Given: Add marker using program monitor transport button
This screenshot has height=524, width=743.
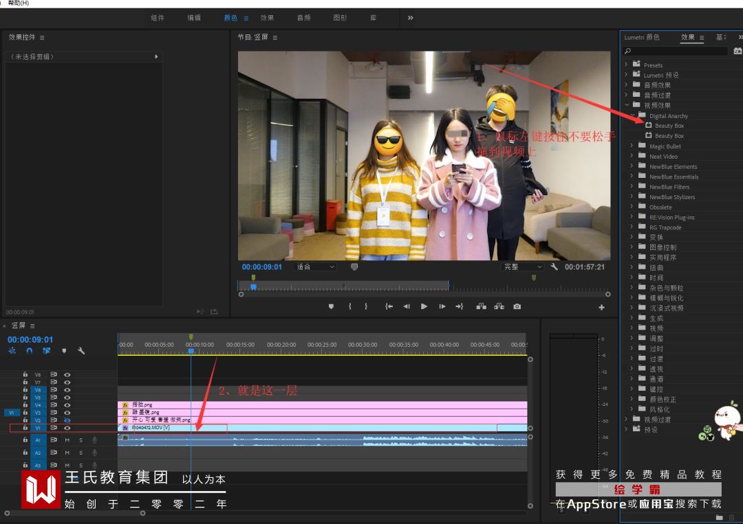Looking at the screenshot, I should 331,306.
